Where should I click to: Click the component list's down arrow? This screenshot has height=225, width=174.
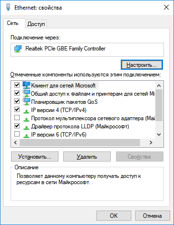click(159, 135)
